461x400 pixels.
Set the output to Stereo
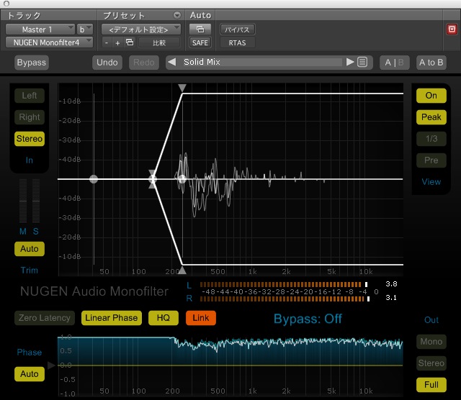click(x=431, y=363)
